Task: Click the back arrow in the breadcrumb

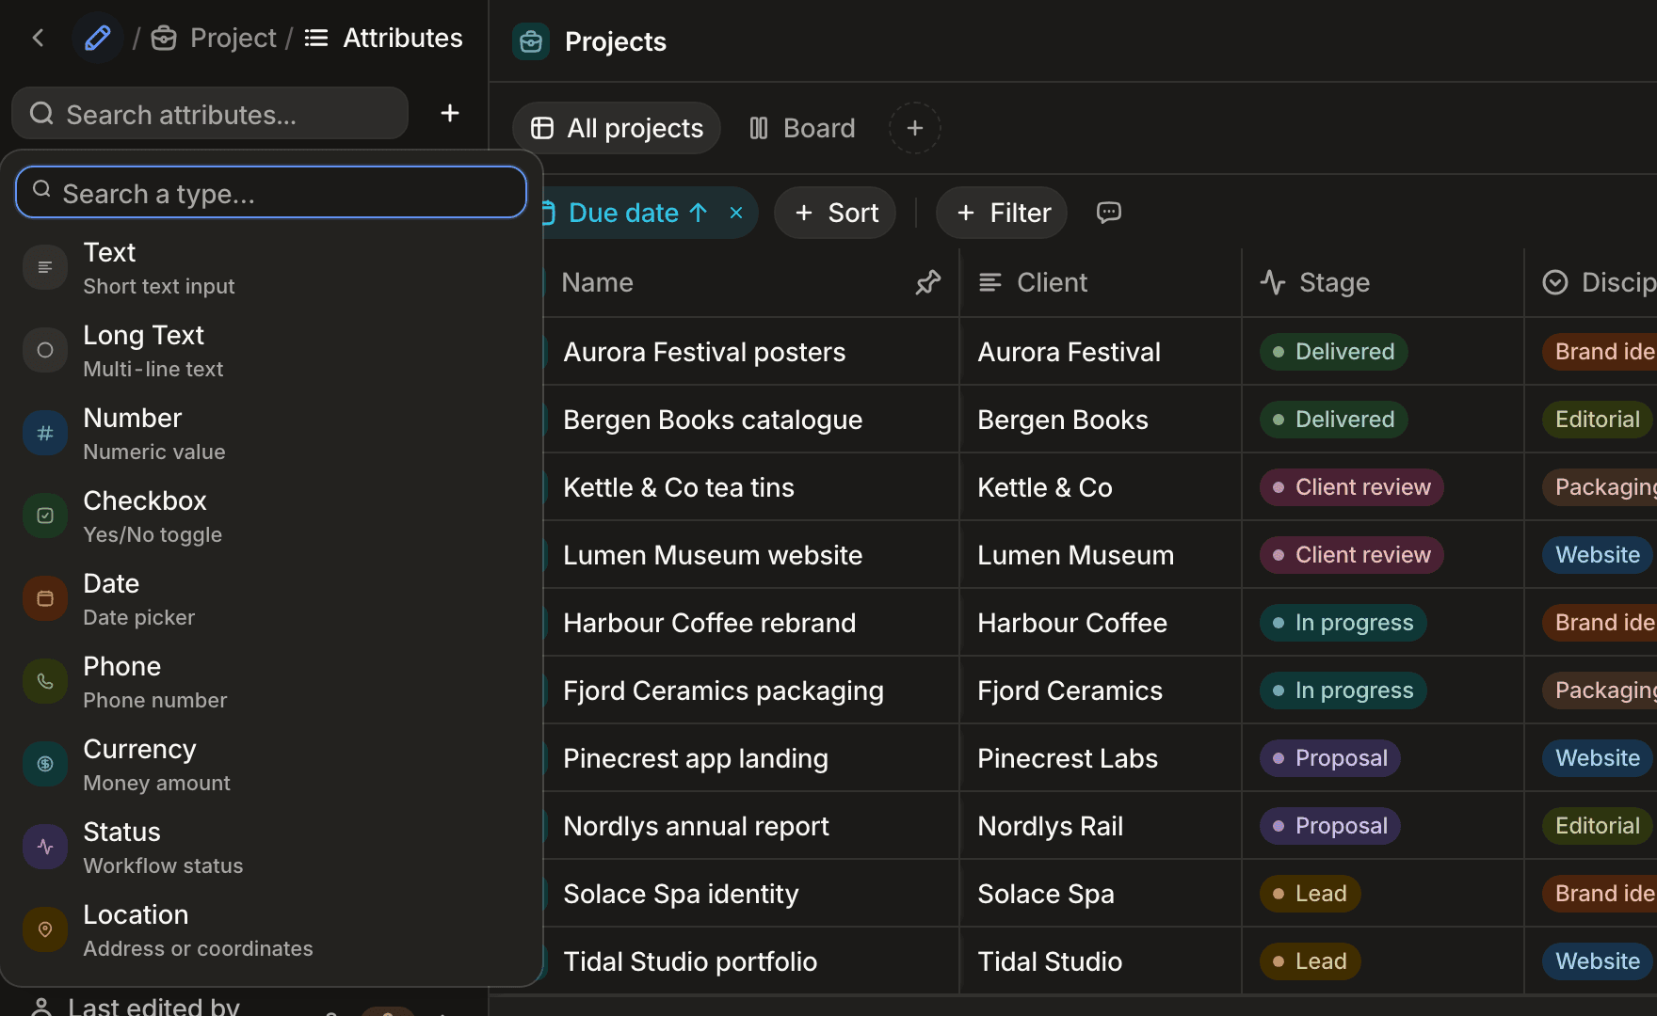Action: point(39,38)
